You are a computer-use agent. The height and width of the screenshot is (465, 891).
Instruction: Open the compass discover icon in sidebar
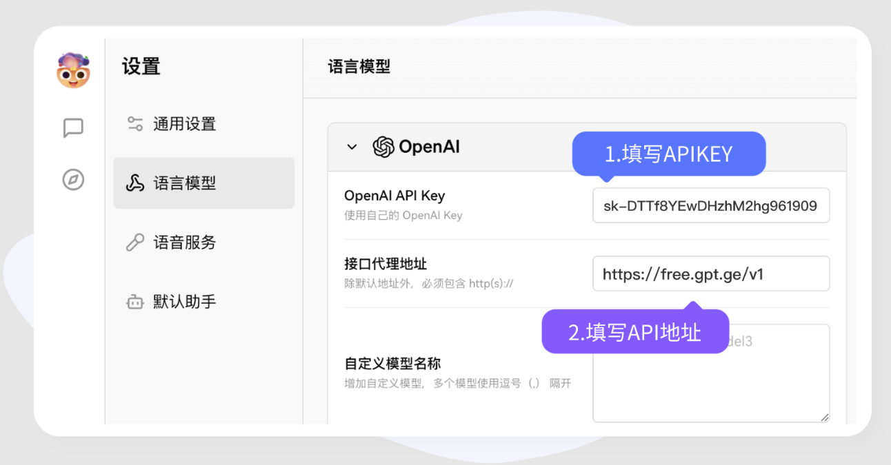(72, 180)
